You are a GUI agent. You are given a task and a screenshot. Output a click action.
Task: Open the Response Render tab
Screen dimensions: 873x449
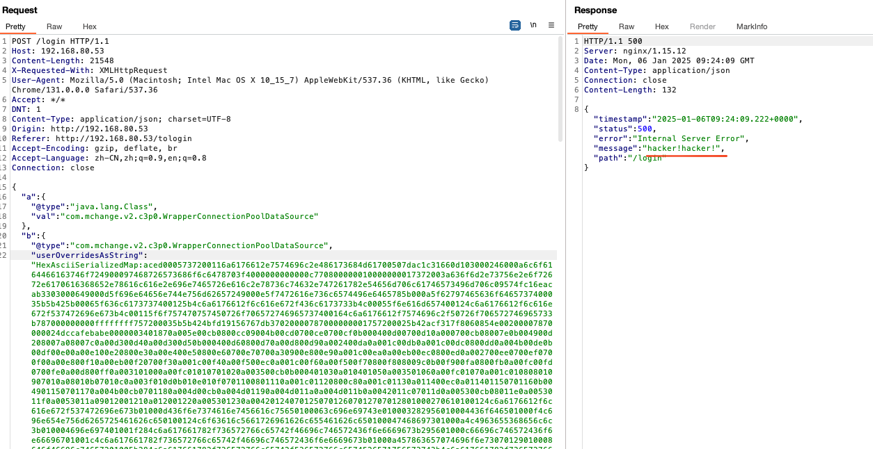point(702,26)
